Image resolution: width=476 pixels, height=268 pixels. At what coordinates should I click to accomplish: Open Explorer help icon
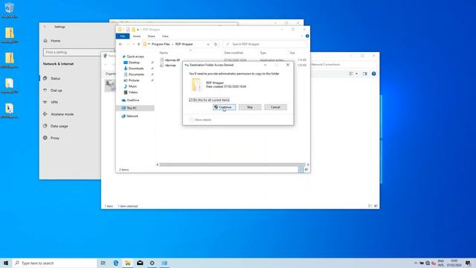pyautogui.click(x=307, y=36)
